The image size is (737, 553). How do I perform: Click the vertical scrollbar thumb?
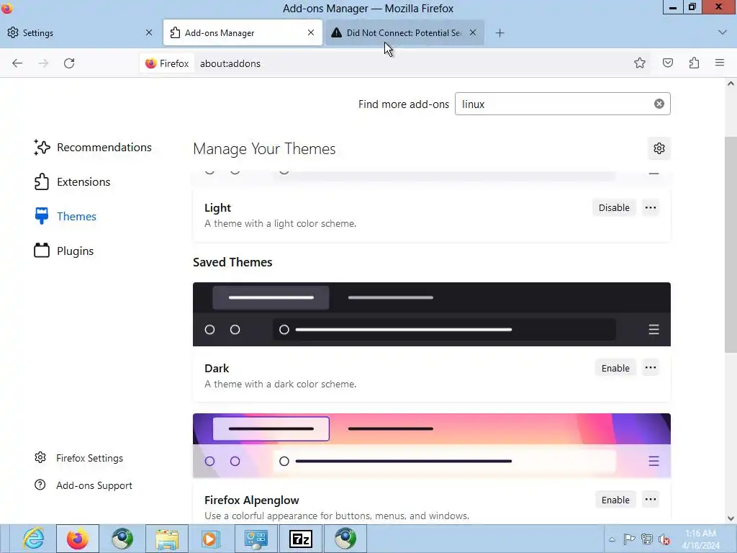731,245
